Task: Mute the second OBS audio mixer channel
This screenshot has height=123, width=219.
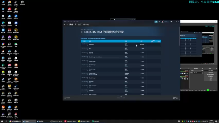Action: coord(185,79)
